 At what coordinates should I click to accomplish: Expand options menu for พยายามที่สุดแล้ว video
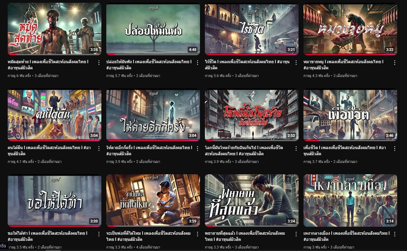(x=296, y=234)
